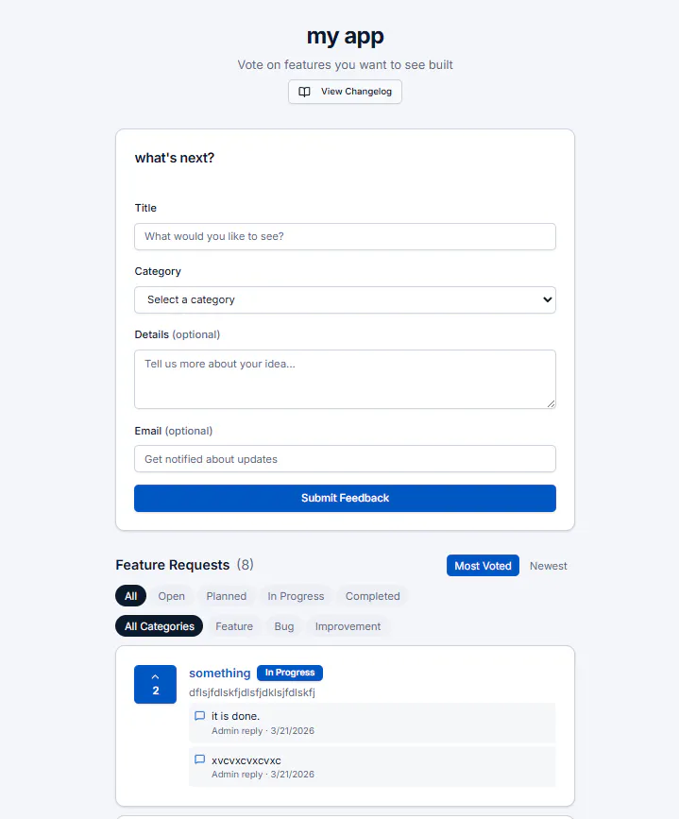Click the Email notification input field
The width and height of the screenshot is (679, 819).
point(345,458)
